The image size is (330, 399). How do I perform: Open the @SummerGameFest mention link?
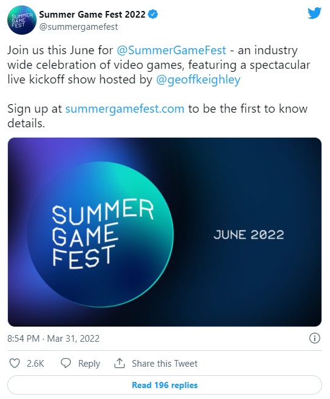coord(171,50)
